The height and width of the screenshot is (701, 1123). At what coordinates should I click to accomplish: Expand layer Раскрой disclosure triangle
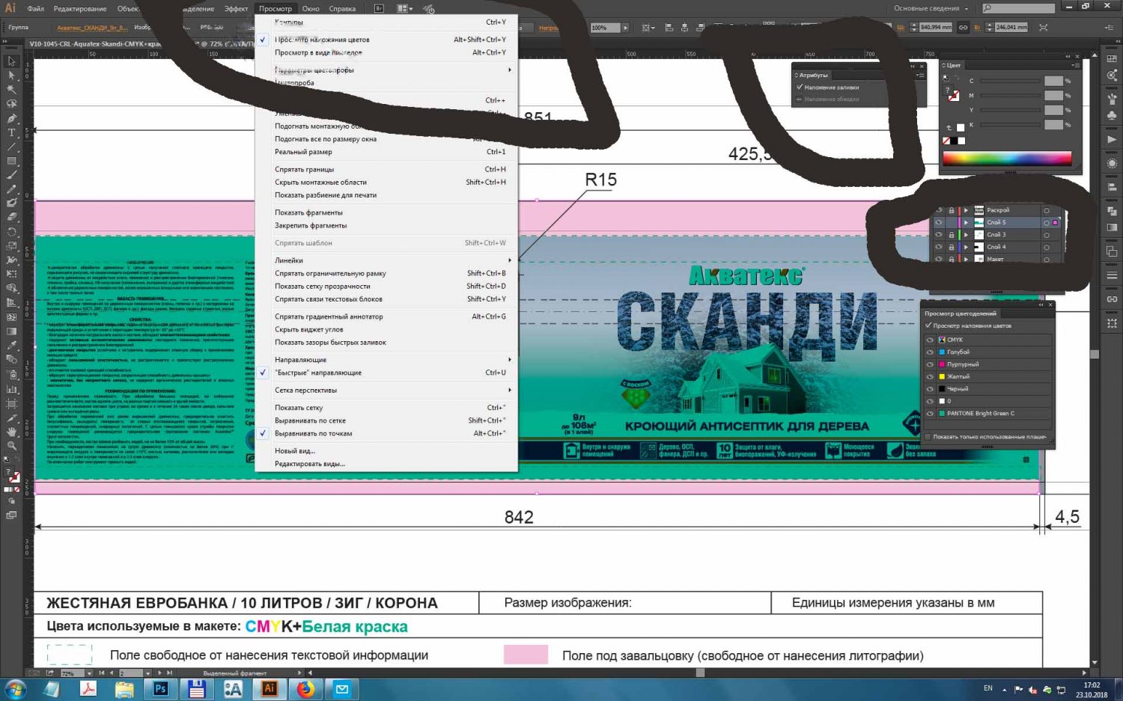(966, 210)
